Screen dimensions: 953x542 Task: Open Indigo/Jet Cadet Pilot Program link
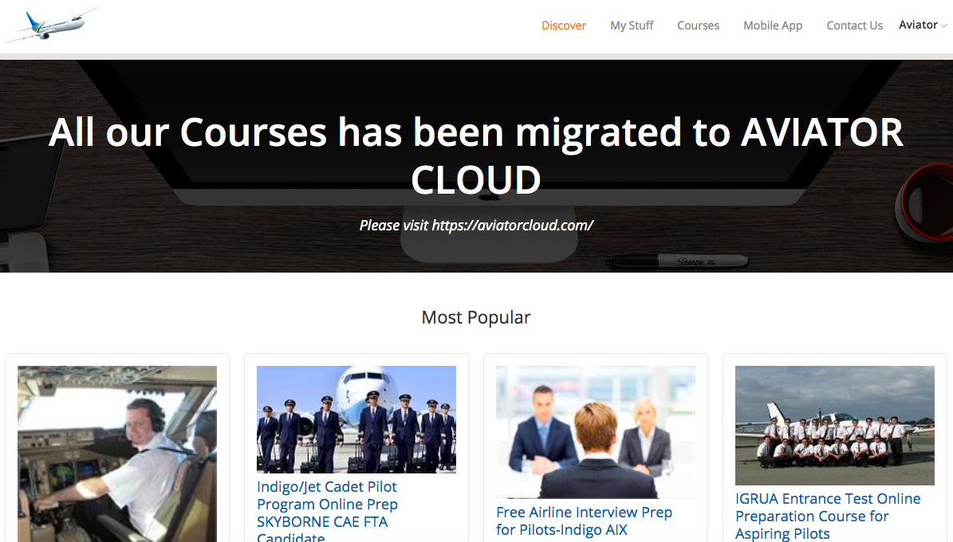[x=327, y=511]
